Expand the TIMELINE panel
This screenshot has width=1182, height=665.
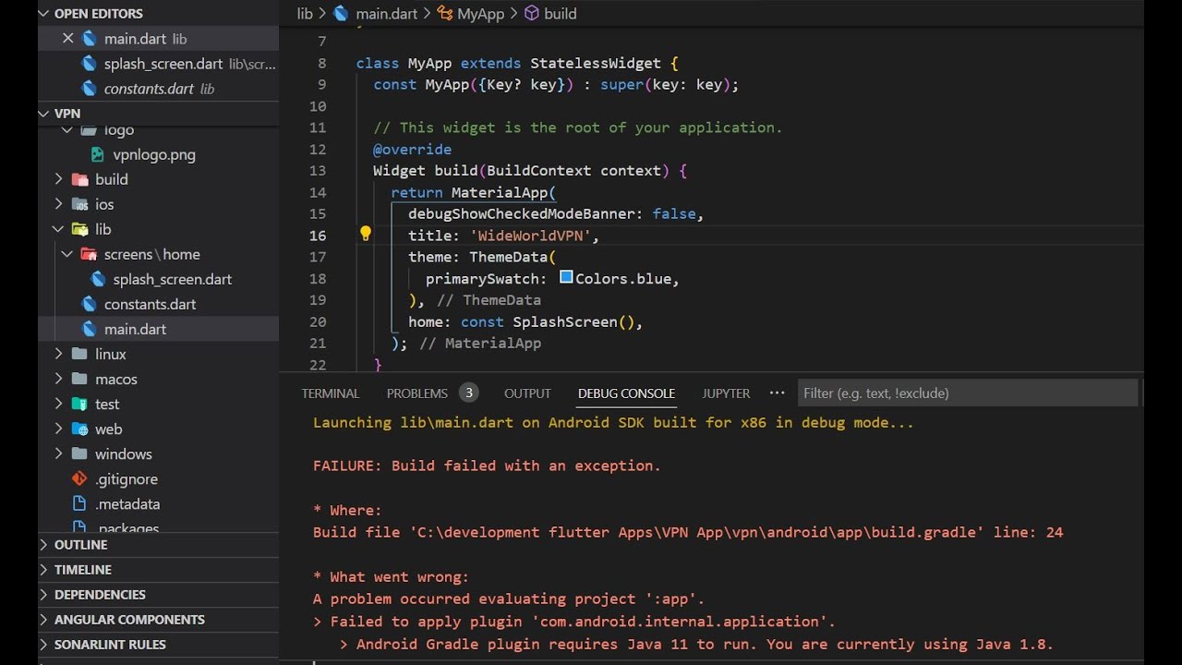[44, 570]
